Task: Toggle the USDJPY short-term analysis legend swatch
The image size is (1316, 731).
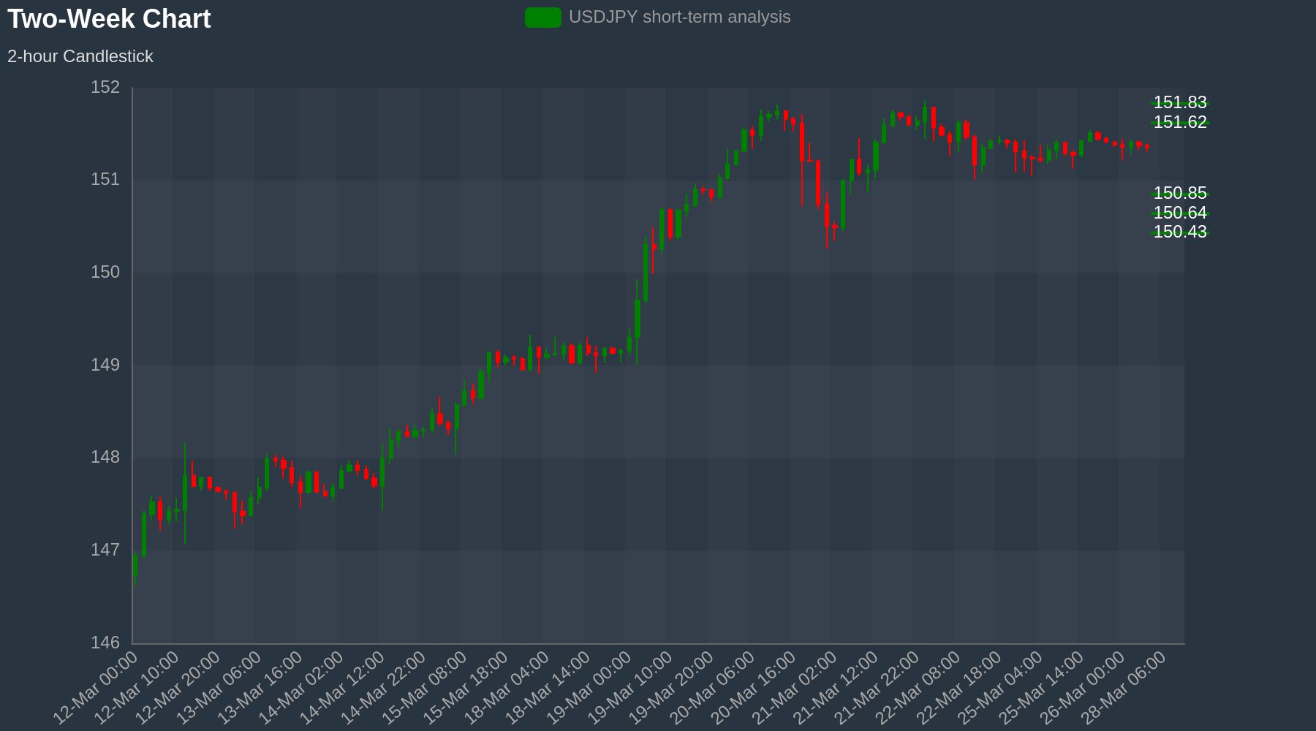Action: (x=543, y=18)
